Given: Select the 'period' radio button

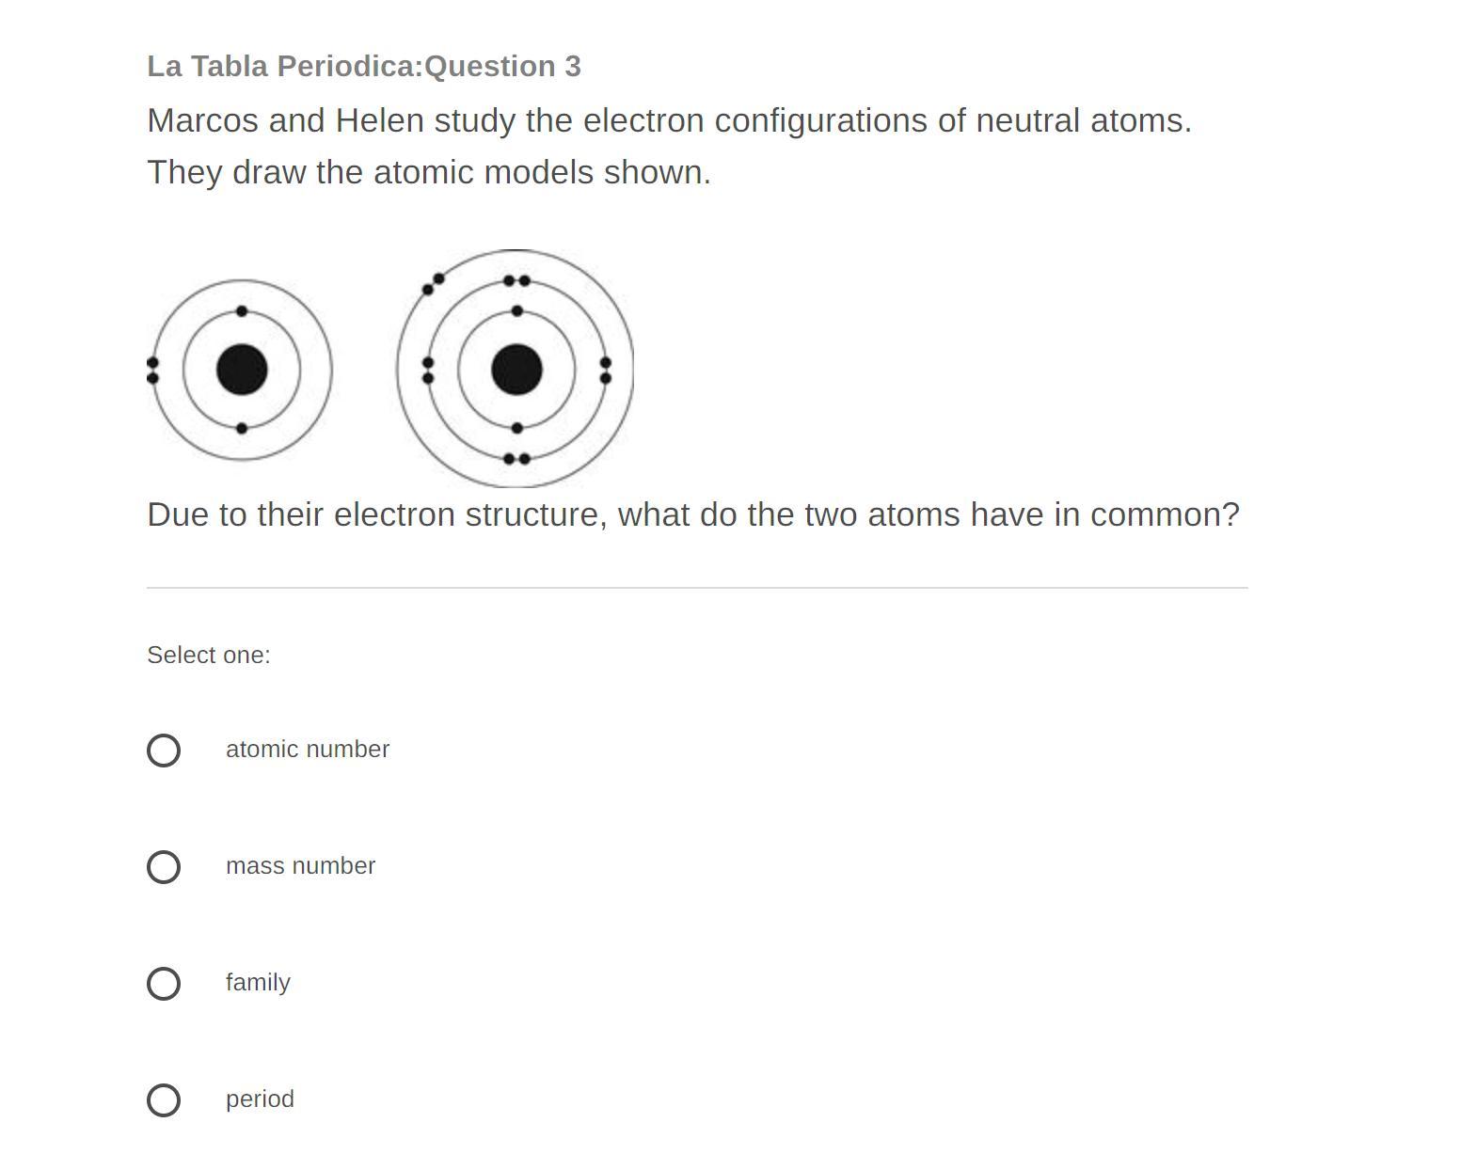Looking at the screenshot, I should pos(164,1099).
